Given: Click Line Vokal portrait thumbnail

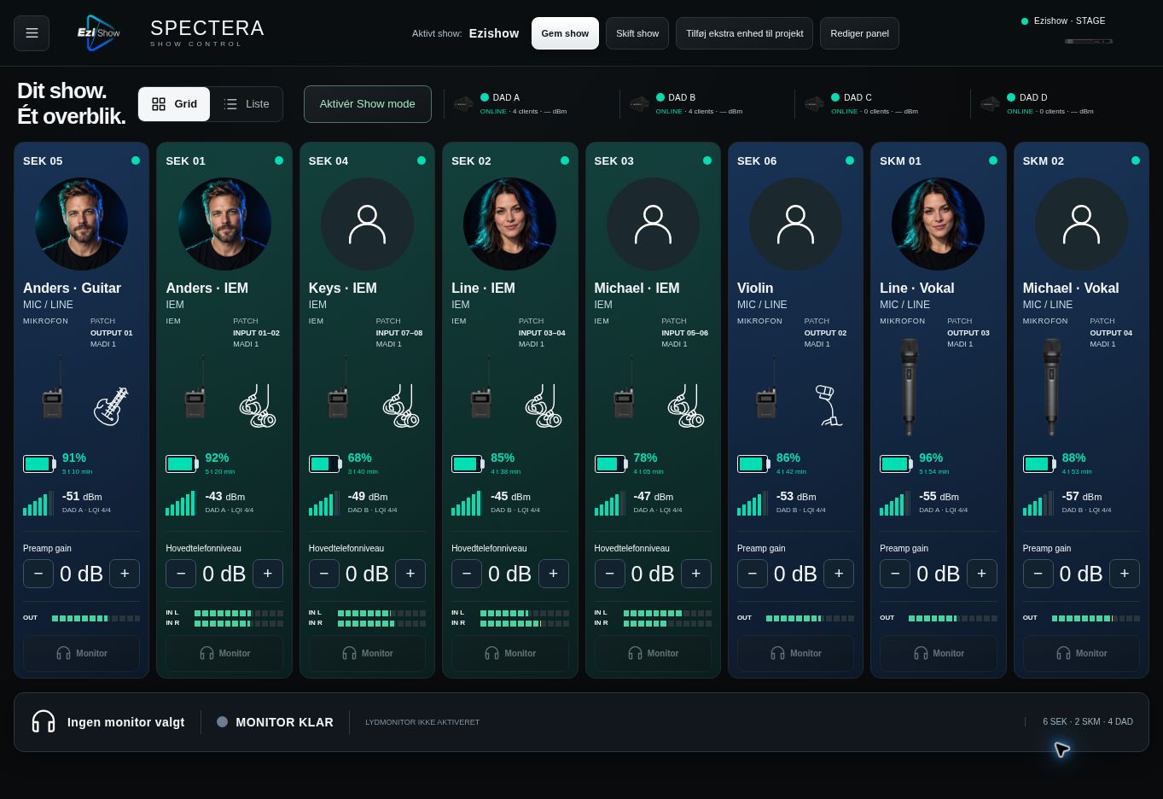Looking at the screenshot, I should click(x=938, y=224).
